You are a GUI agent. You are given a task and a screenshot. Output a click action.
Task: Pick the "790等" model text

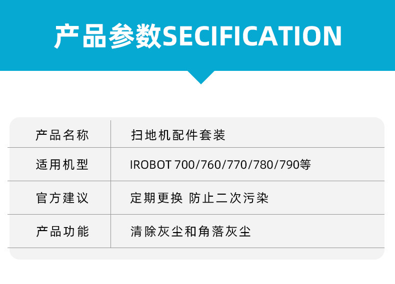[x=296, y=165]
